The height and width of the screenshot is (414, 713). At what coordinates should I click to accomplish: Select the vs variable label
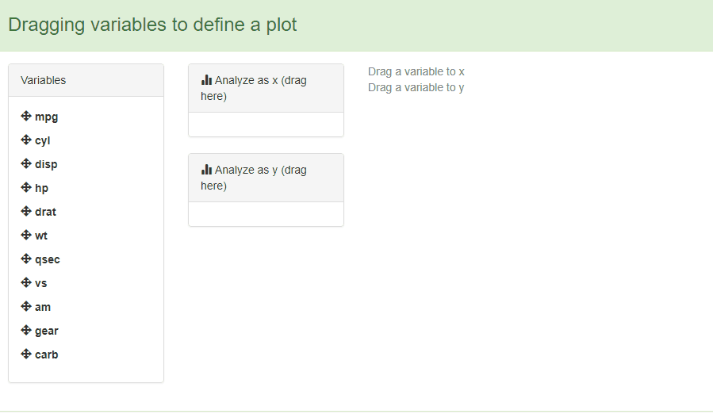point(40,283)
